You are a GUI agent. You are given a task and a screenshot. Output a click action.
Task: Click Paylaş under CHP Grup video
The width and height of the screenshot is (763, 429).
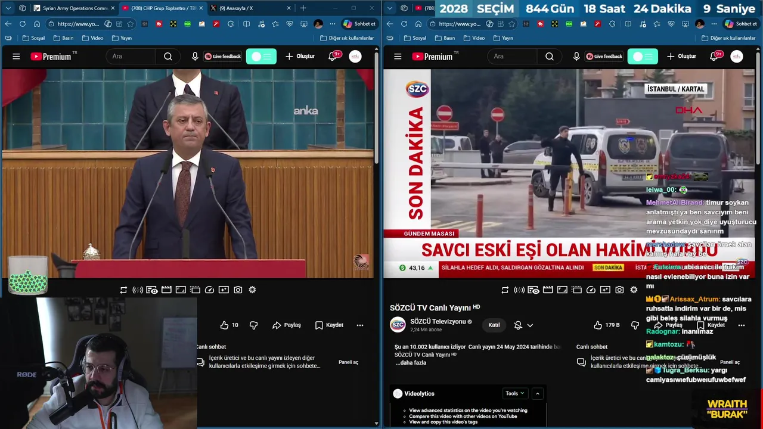point(287,325)
